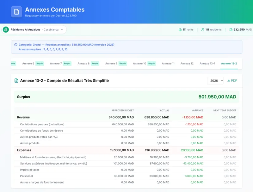The height and width of the screenshot is (192, 253).
Task: Click the VARIANCE column header
Action: point(197,110)
